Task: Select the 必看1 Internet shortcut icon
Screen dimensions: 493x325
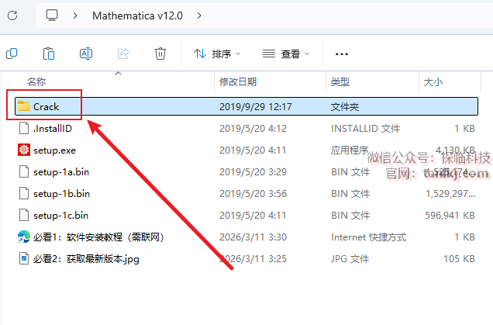Action: pos(24,237)
